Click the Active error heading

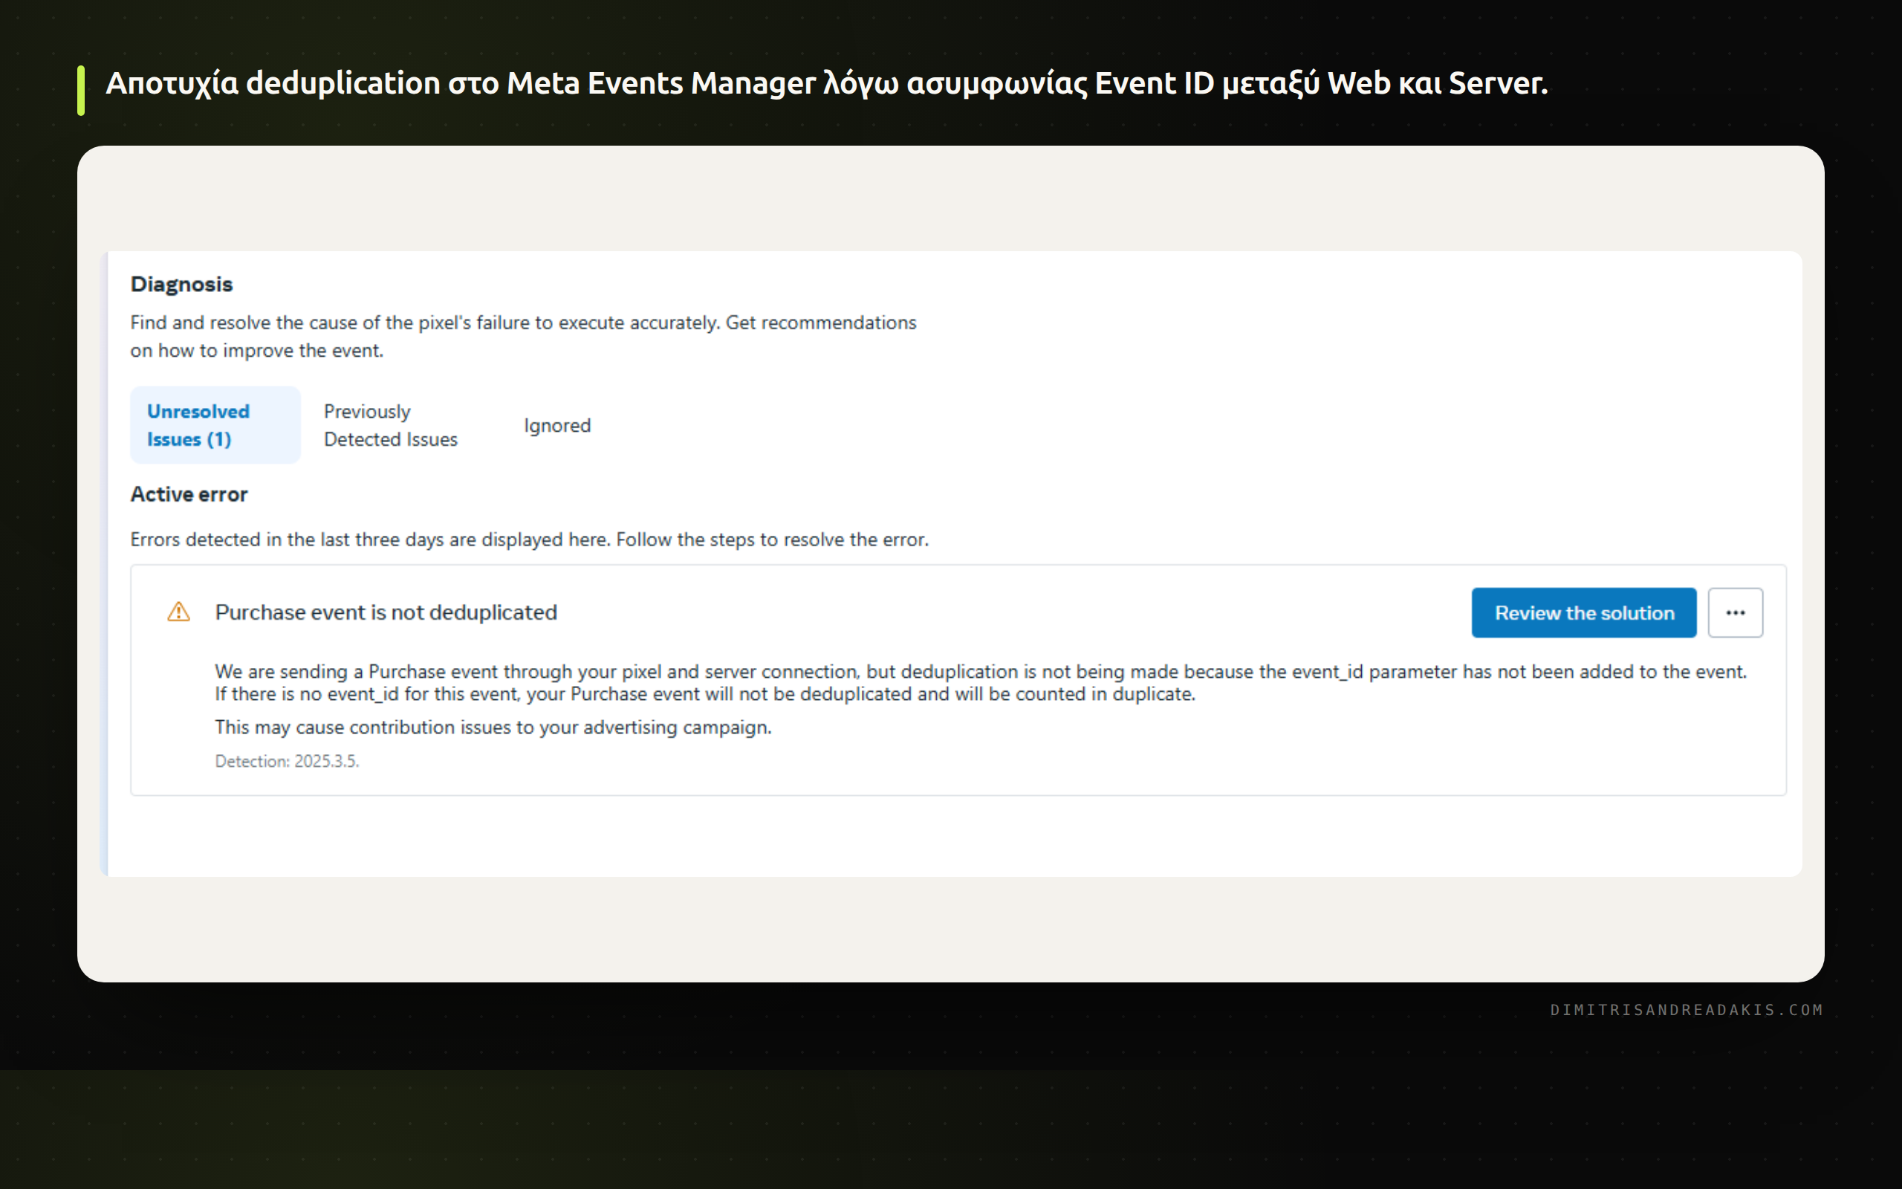(189, 494)
